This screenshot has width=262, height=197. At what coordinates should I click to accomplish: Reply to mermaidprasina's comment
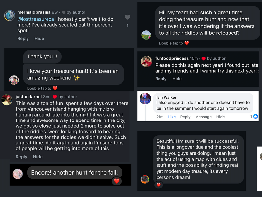23,38
